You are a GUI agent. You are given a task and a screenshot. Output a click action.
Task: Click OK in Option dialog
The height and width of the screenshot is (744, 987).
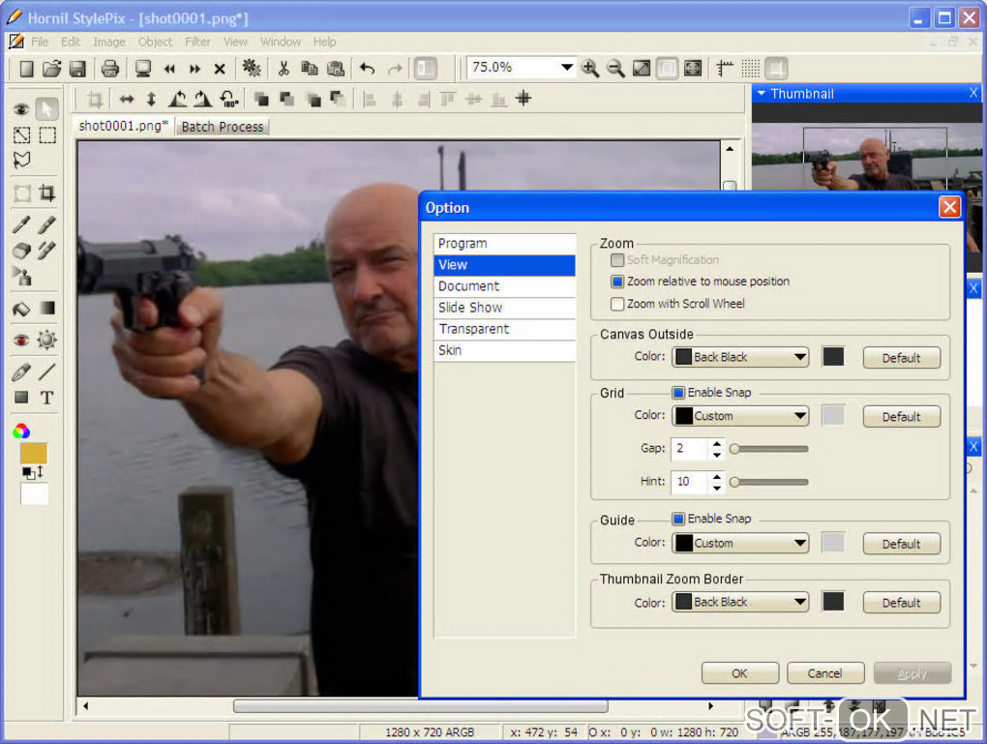tap(739, 672)
